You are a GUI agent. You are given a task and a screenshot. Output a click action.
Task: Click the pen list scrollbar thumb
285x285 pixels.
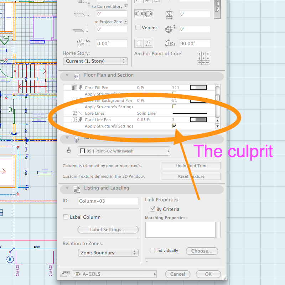(x=218, y=98)
